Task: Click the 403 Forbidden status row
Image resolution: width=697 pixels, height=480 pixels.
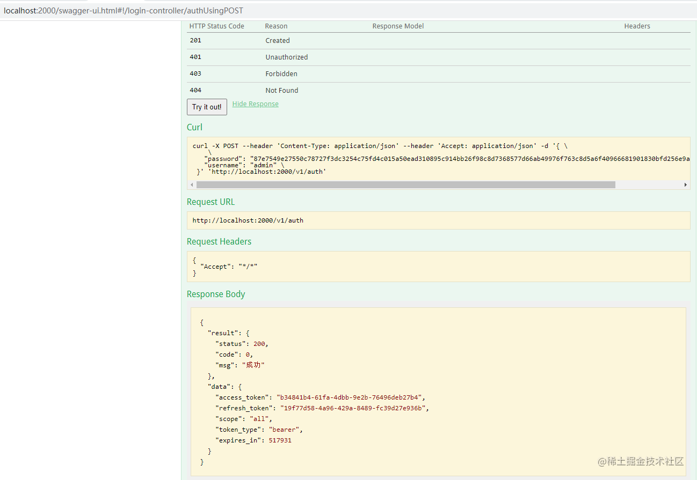Action: [x=439, y=74]
